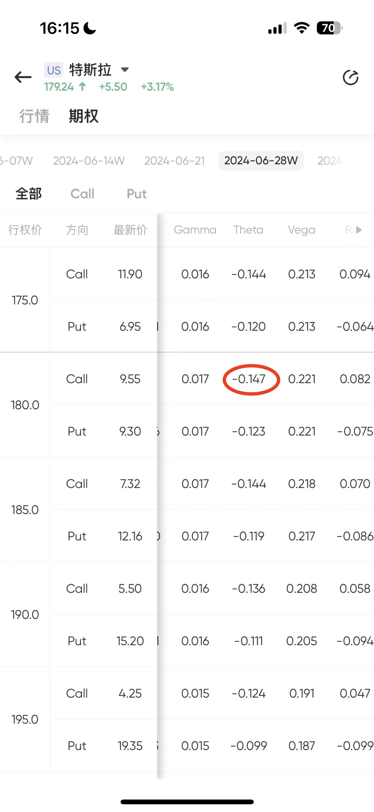Tap the right arrow to show more columns
Image resolution: width=374 pixels, height=812 pixels.
[x=359, y=230]
